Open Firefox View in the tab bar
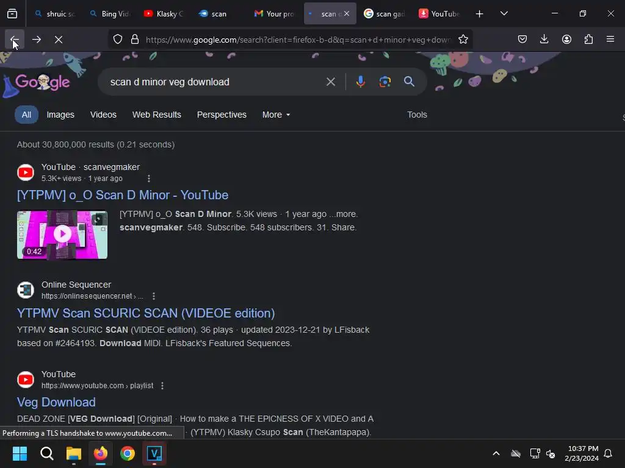This screenshot has height=468, width=625. tap(12, 13)
